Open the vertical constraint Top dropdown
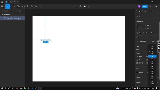 point(148,29)
